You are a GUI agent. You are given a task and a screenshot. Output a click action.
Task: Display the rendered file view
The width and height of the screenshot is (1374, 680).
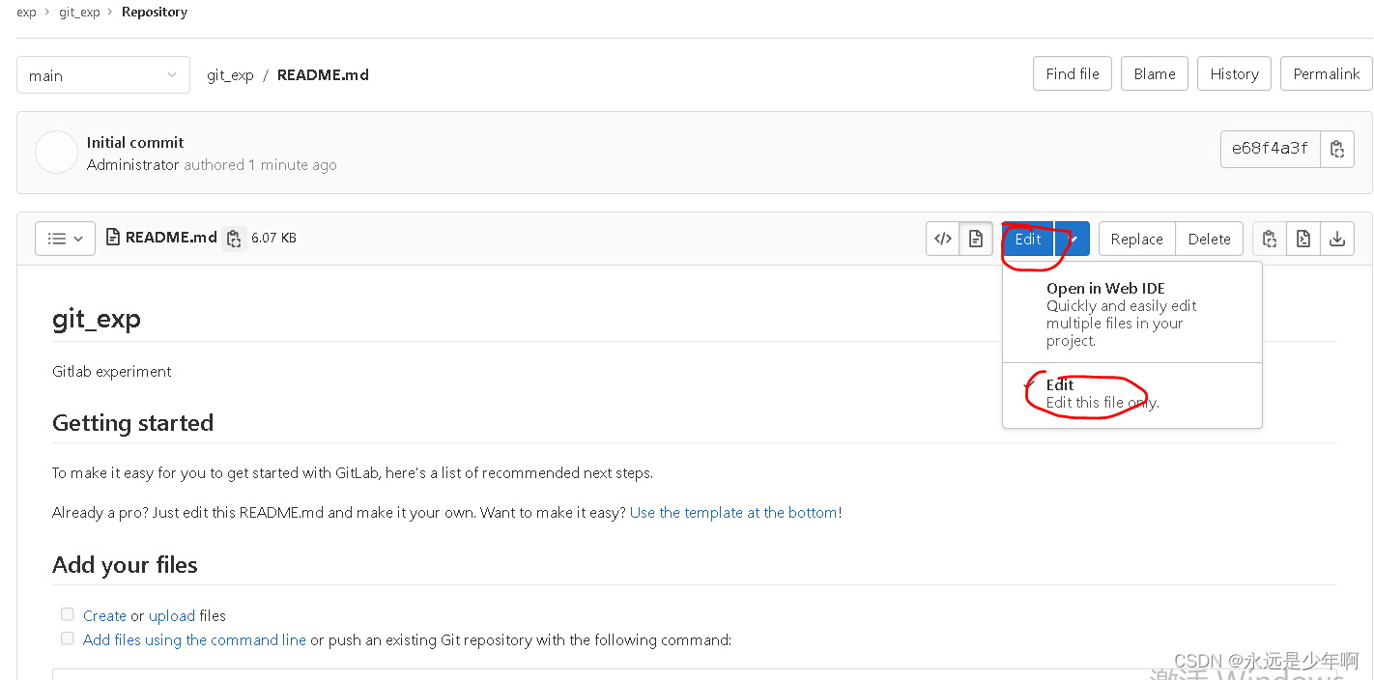click(976, 239)
